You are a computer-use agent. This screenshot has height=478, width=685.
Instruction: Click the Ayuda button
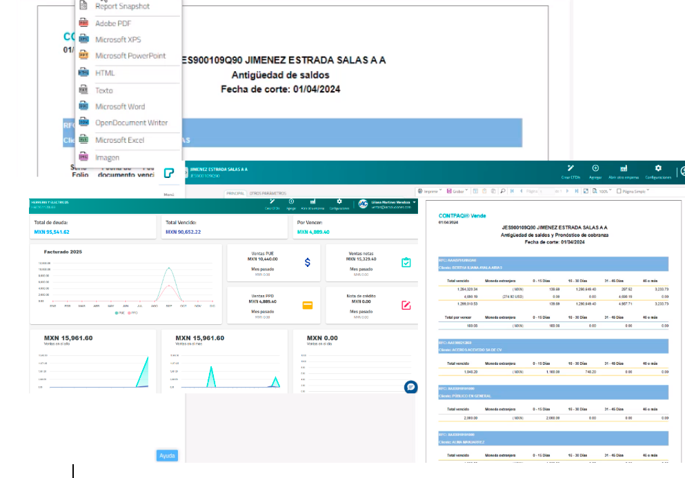pyautogui.click(x=168, y=455)
